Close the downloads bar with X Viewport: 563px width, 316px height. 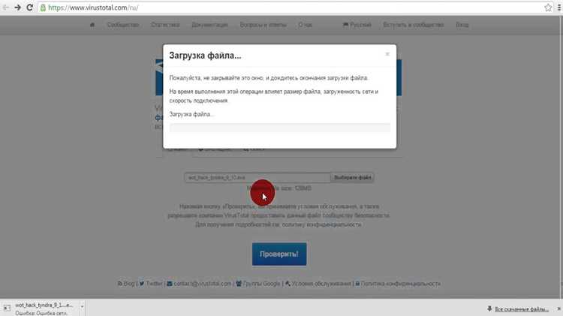pos(558,308)
